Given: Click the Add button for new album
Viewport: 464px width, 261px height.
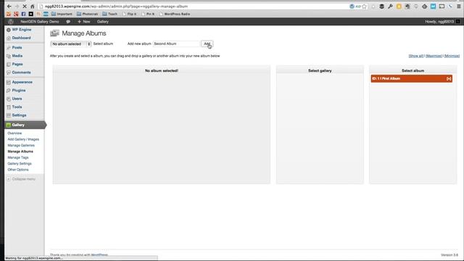Looking at the screenshot, I should (x=207, y=43).
